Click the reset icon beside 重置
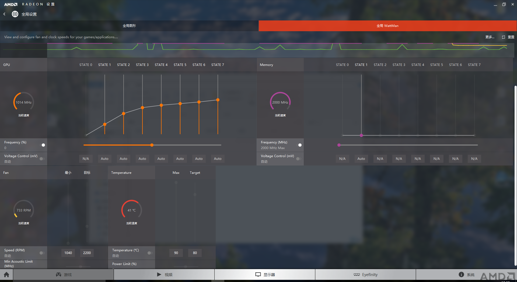Image resolution: width=517 pixels, height=282 pixels. [504, 37]
